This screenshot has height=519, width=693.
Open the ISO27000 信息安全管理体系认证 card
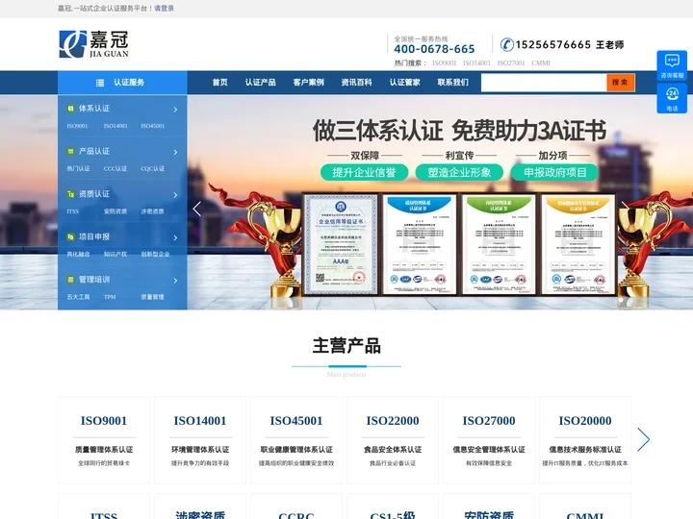click(489, 440)
